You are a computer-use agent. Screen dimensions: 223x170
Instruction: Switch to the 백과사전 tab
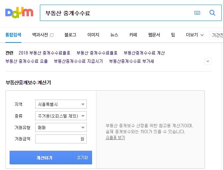click(x=40, y=35)
